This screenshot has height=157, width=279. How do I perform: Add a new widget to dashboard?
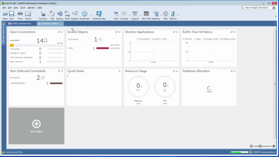pyautogui.click(x=36, y=126)
